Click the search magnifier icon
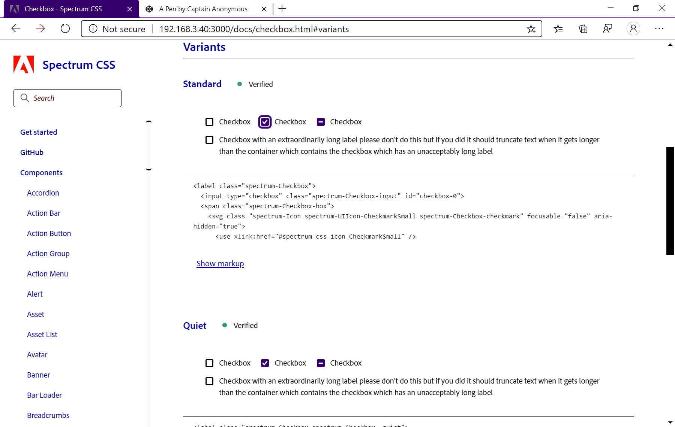Image resolution: width=675 pixels, height=427 pixels. point(25,98)
